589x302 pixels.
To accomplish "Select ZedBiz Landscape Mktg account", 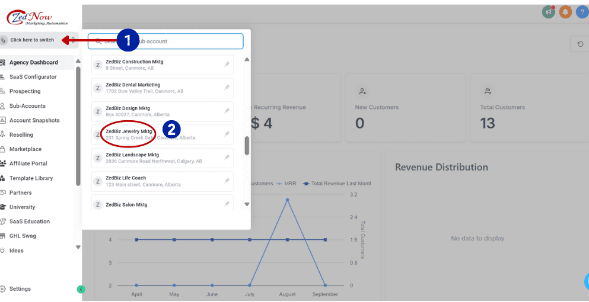I will click(163, 158).
